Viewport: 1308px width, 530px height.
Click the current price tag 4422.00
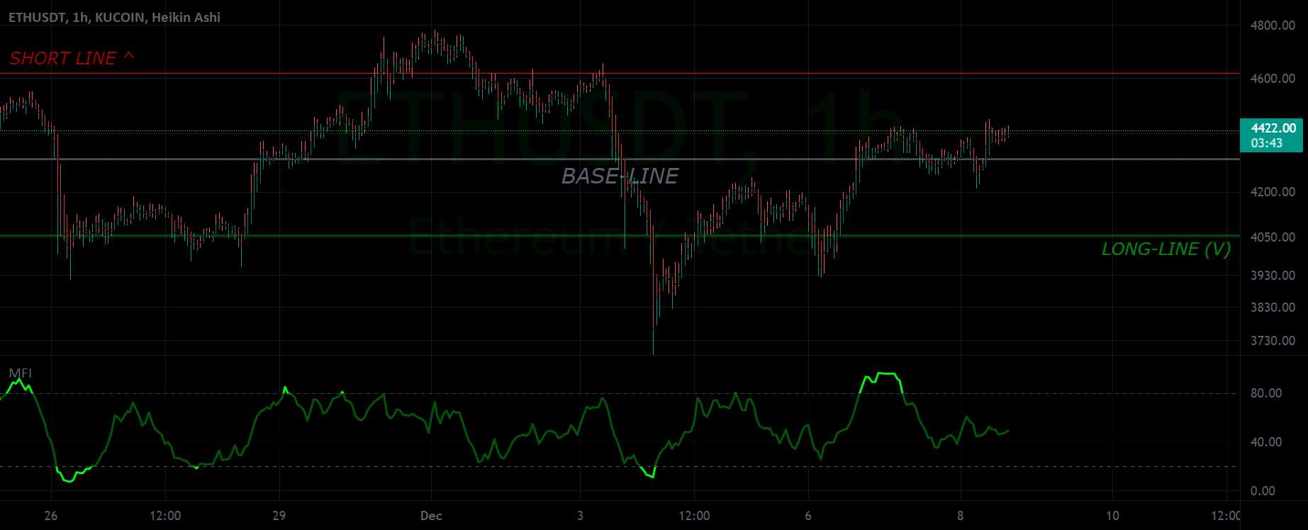tap(1273, 128)
